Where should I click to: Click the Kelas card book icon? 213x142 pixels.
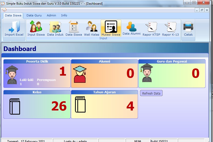[x=15, y=106]
